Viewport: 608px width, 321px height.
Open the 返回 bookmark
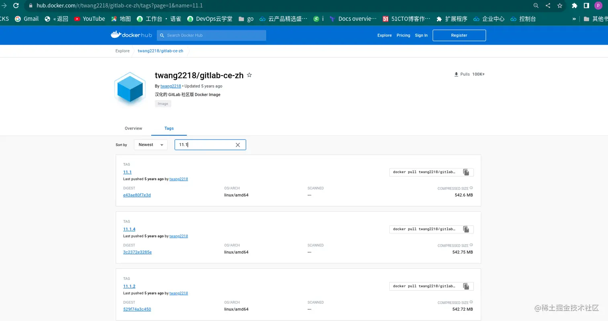pyautogui.click(x=56, y=19)
